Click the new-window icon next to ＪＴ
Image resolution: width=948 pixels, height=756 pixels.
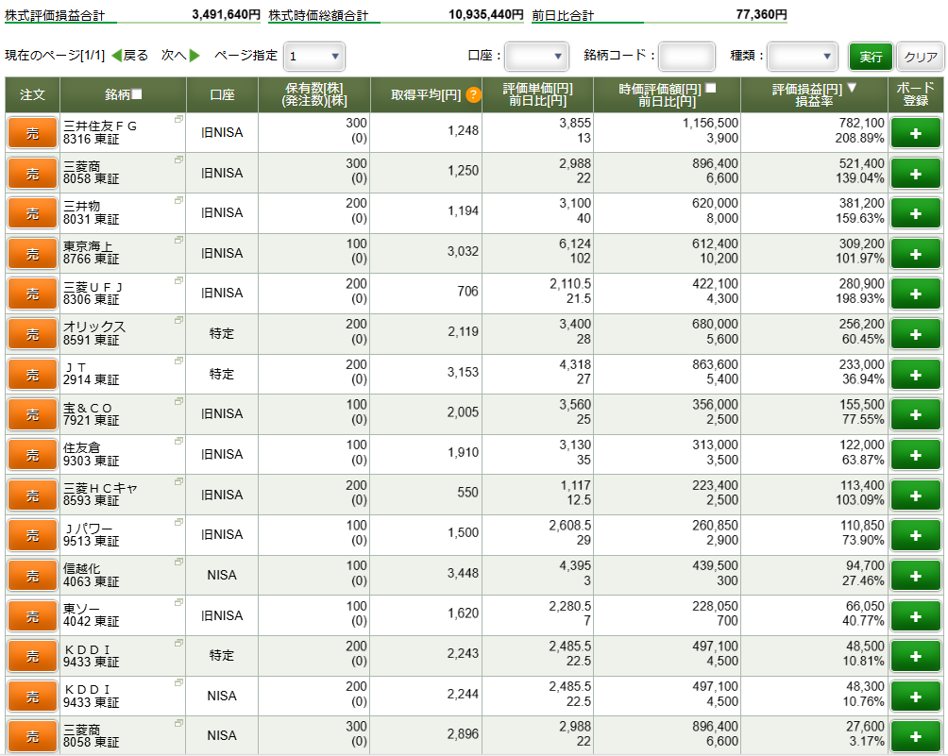178,361
